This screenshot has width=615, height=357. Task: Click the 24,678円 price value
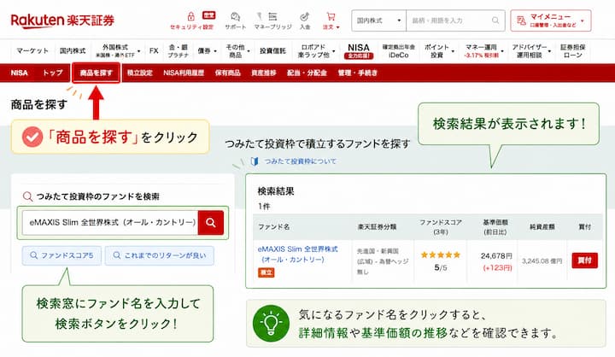point(496,255)
